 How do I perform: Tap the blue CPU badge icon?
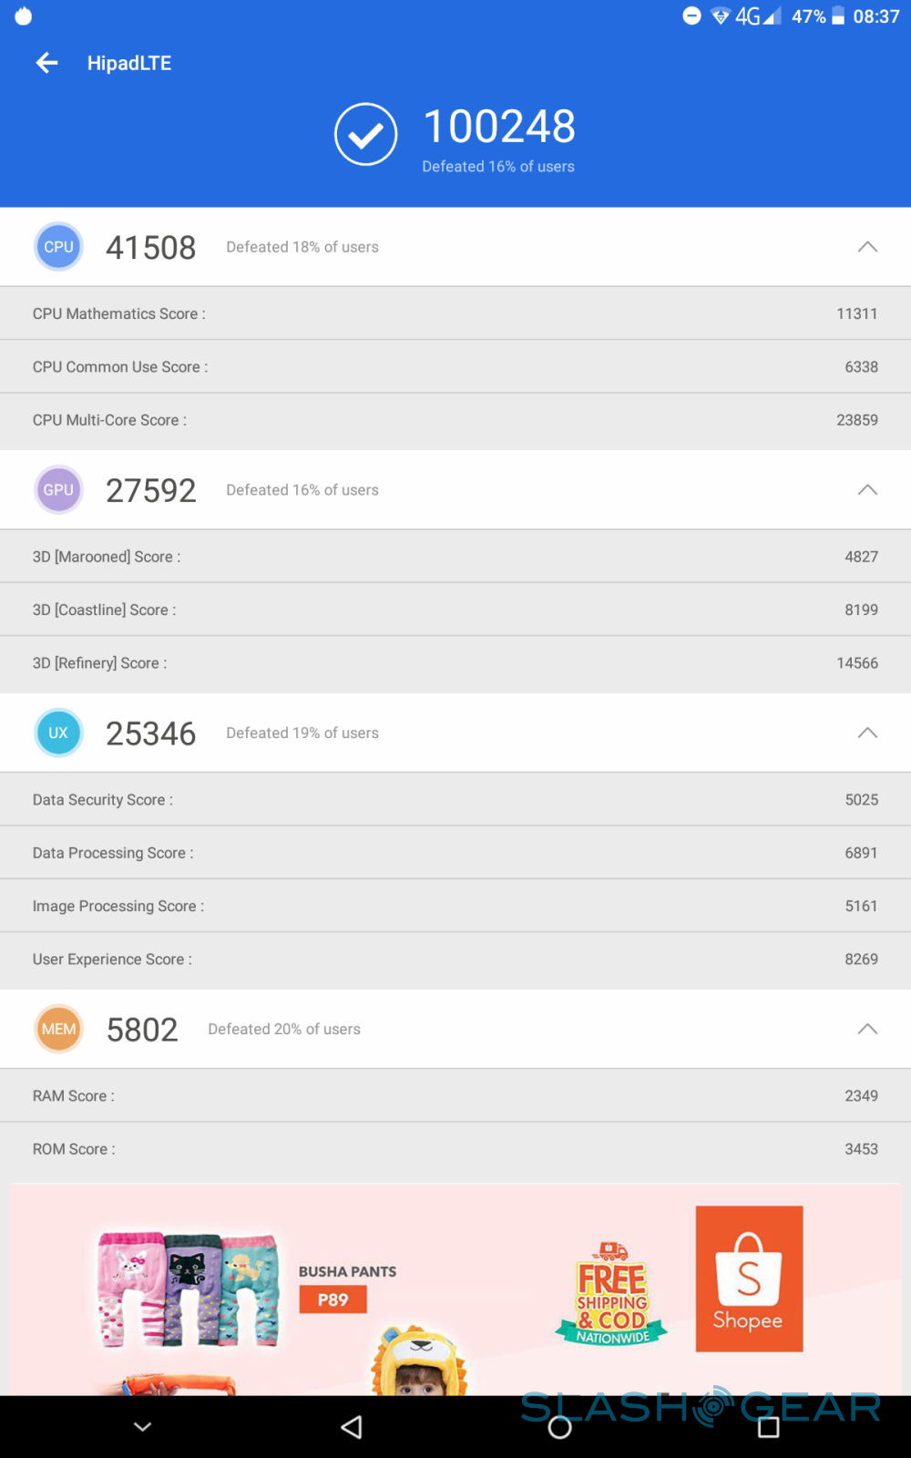point(58,247)
